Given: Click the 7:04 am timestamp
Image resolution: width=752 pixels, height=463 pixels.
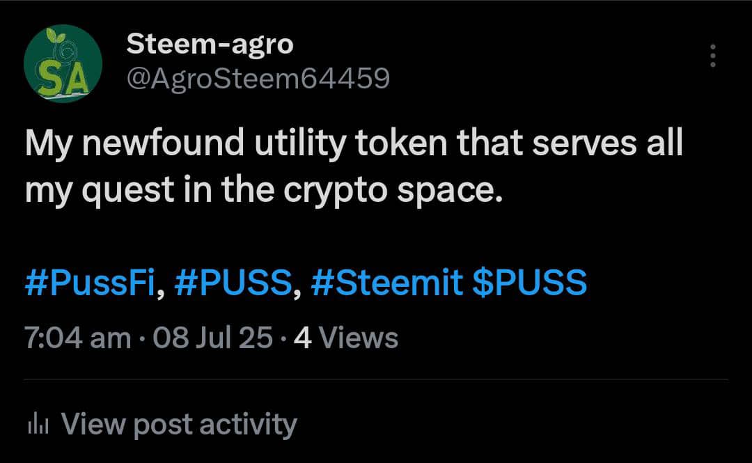Looking at the screenshot, I should pyautogui.click(x=77, y=338).
